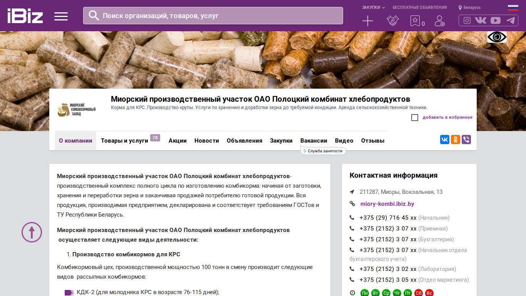This screenshot has height=296, width=526.
Task: Click the Отдел маркетинга phone number
Action: click(x=388, y=280)
